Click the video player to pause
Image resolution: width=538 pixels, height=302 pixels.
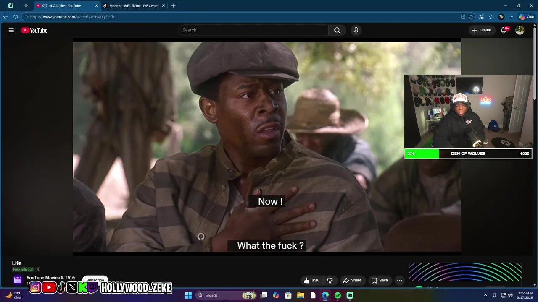click(267, 147)
